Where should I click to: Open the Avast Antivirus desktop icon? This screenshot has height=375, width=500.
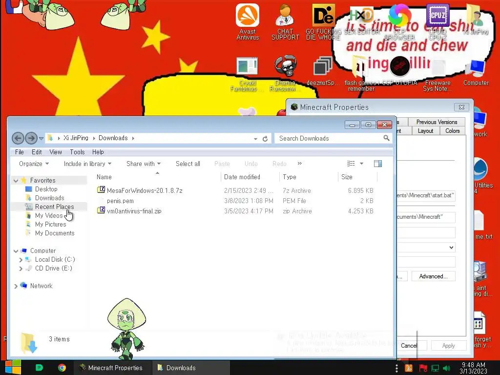248,21
